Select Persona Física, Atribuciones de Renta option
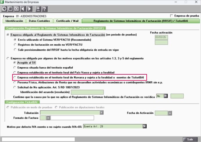201x142 pixels. coord(15,82)
